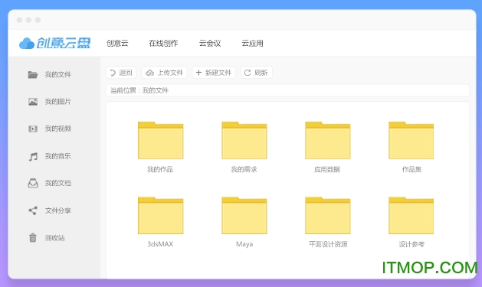Click the 回收站 trash can icon
Viewport: 482px width, 287px height.
coord(33,237)
